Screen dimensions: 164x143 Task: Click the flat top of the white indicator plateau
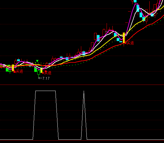(46, 91)
